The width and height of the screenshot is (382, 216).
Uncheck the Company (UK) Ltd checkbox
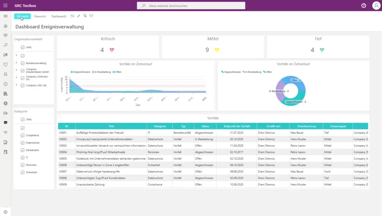pos(23,85)
